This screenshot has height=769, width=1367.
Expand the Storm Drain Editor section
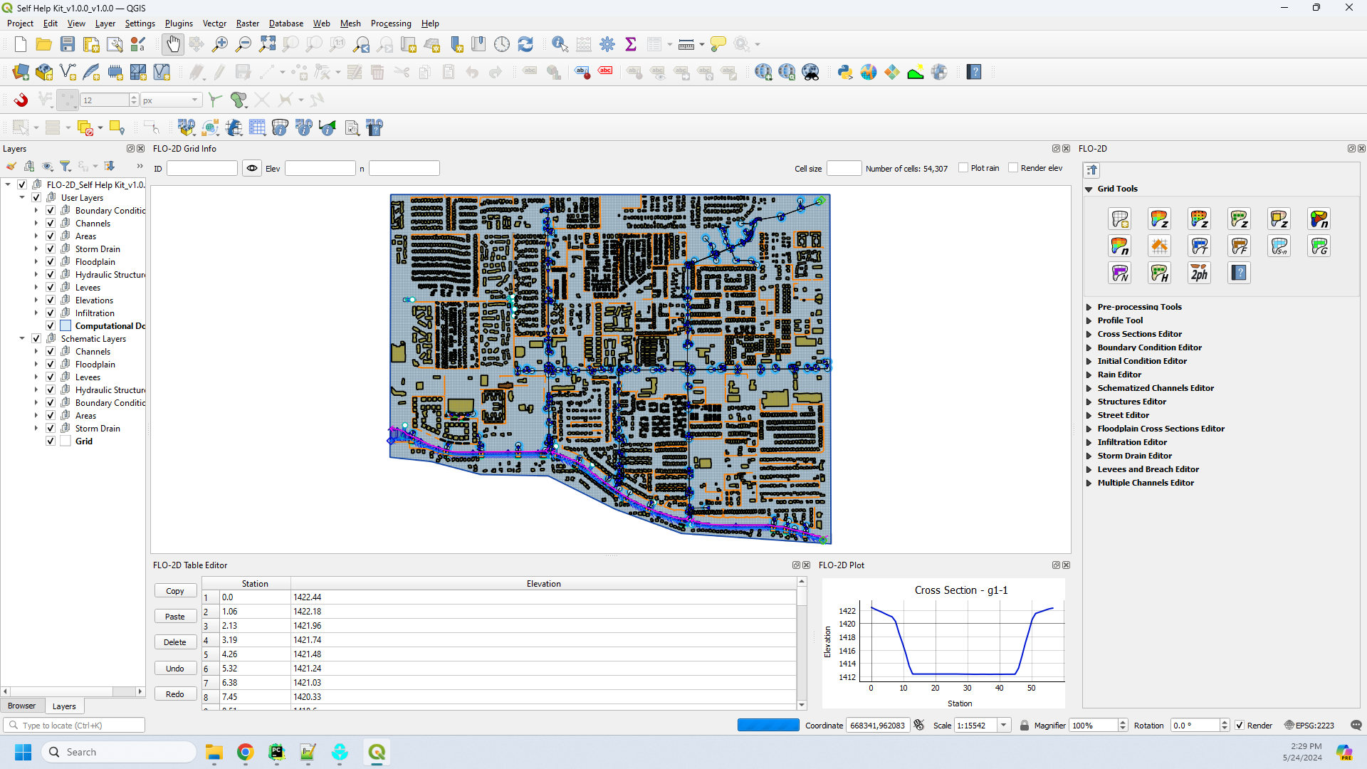tap(1134, 456)
